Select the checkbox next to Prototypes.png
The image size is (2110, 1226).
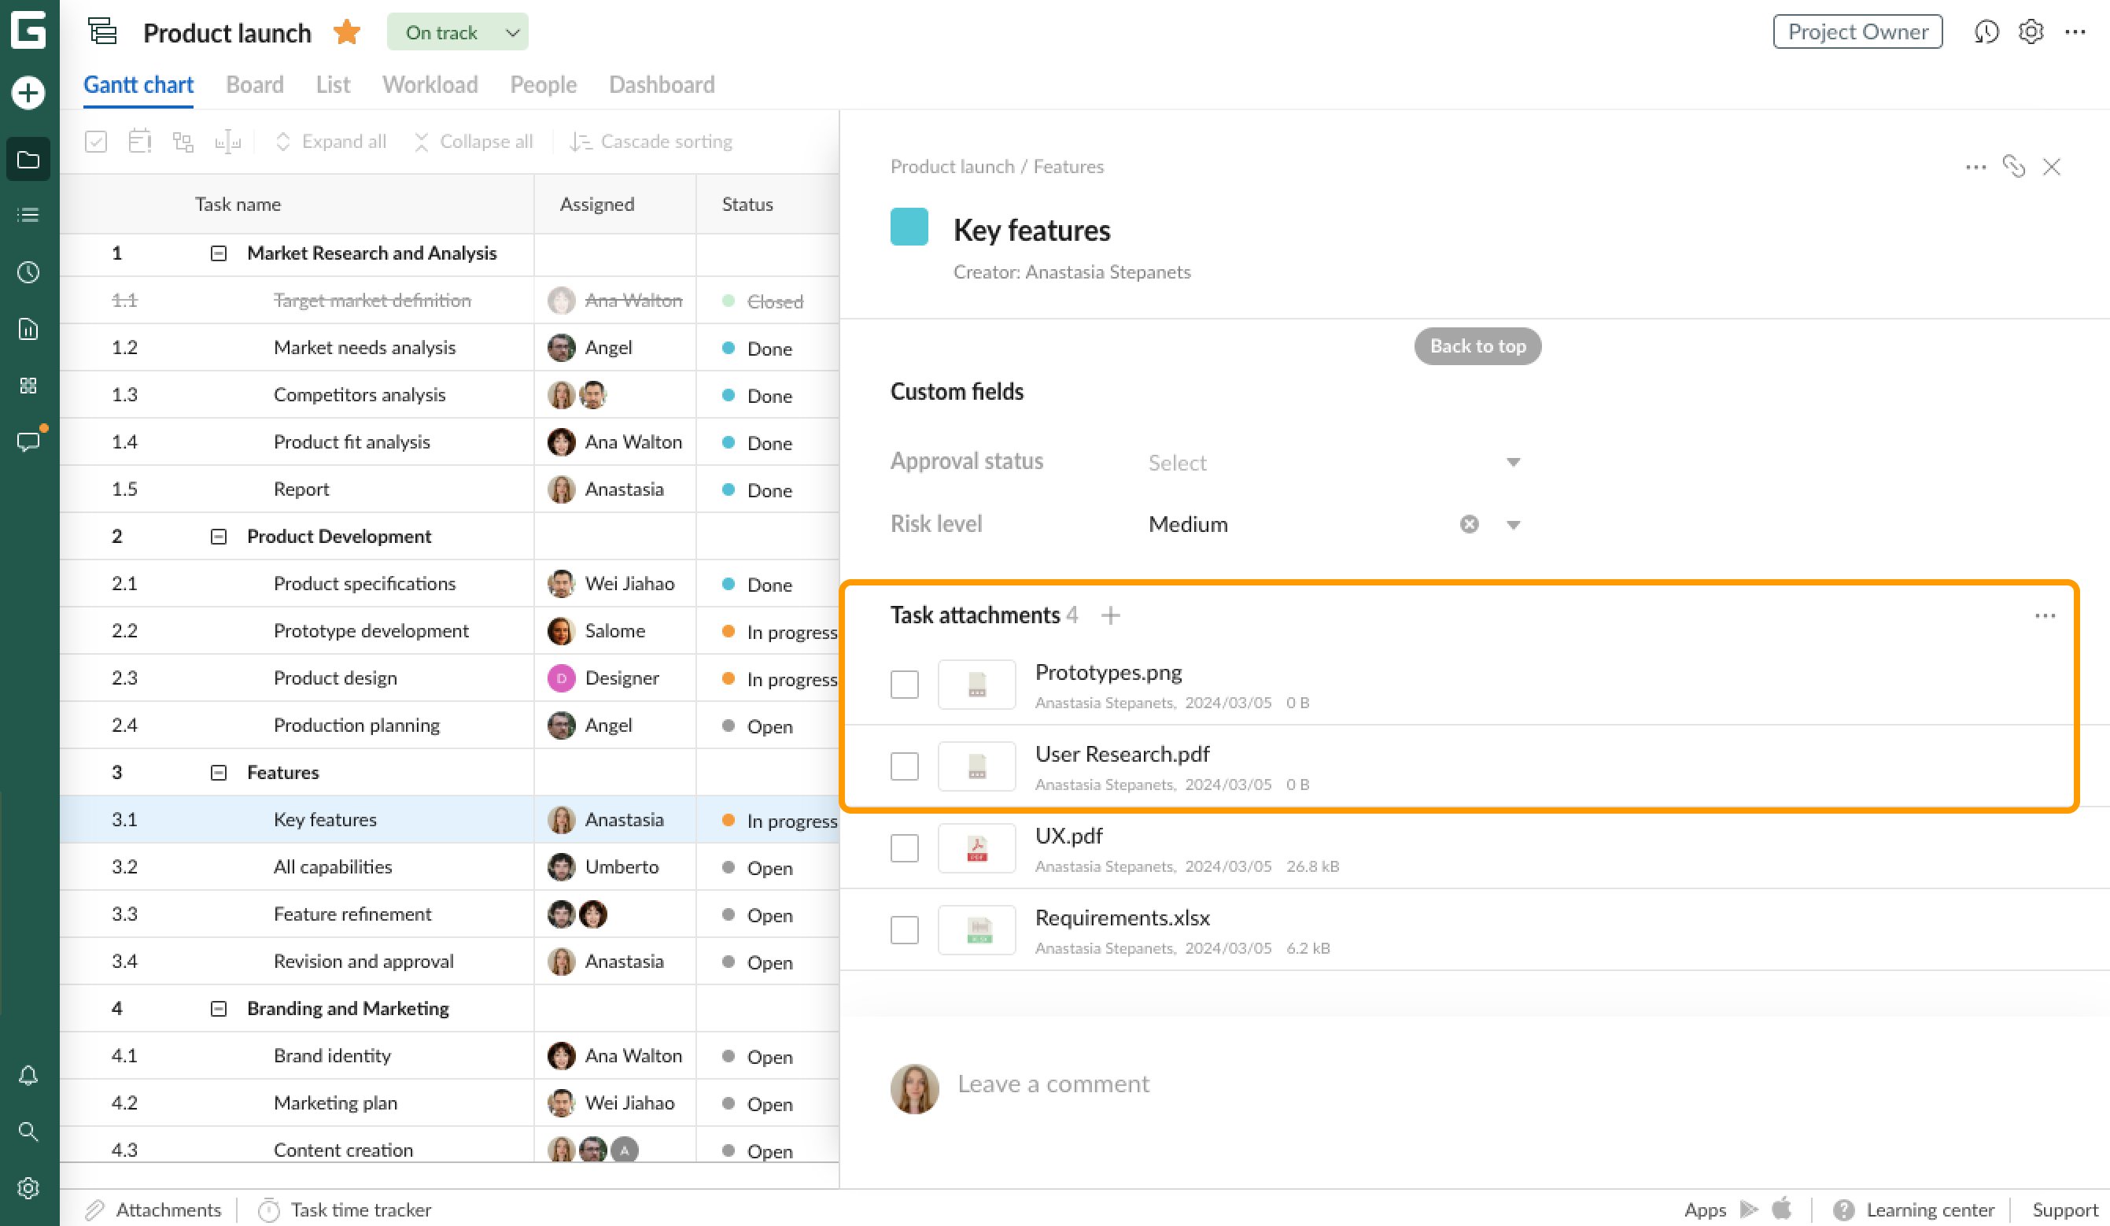click(904, 684)
